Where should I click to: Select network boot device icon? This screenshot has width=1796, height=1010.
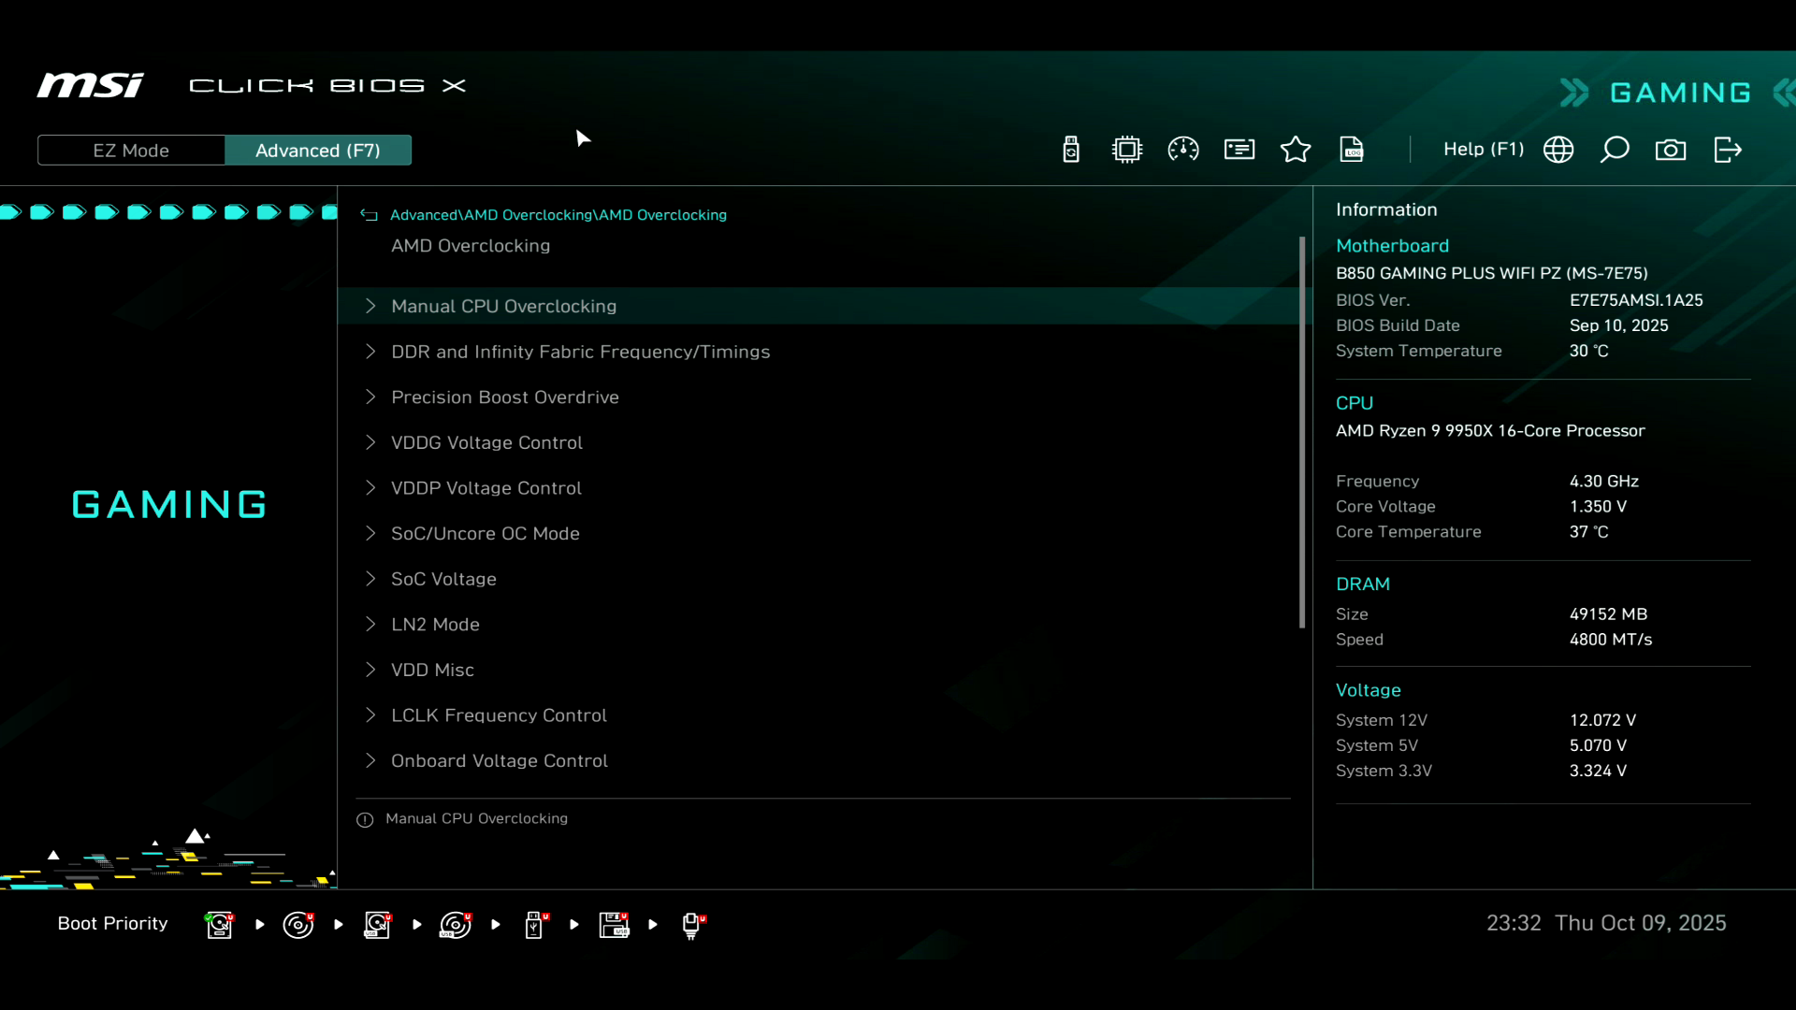tap(692, 925)
